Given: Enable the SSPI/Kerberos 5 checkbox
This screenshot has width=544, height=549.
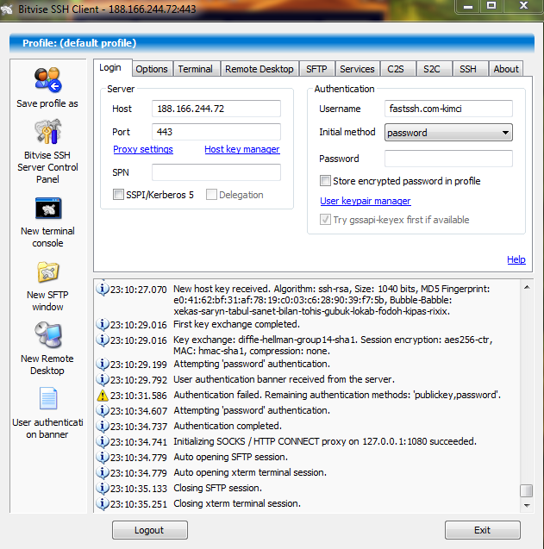Looking at the screenshot, I should click(x=118, y=194).
